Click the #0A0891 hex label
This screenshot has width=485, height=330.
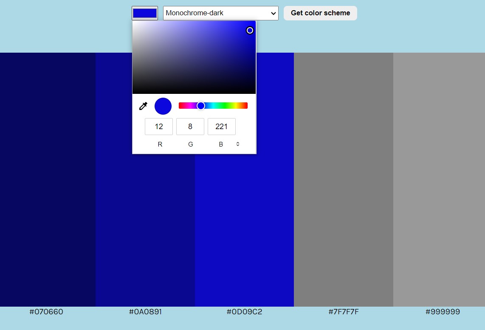[x=146, y=311]
